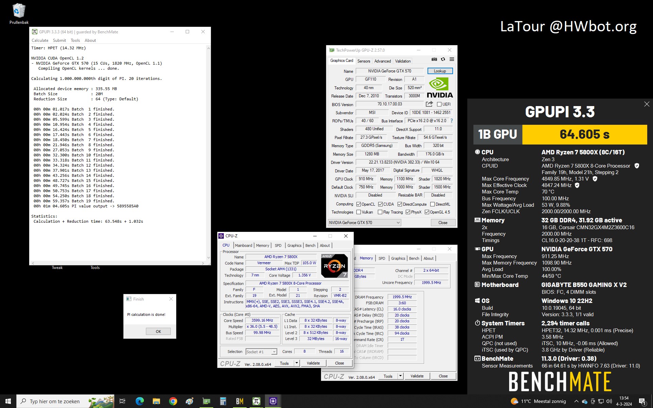
Task: Switch to CPU-Z taskbar icon
Action: coord(273,401)
